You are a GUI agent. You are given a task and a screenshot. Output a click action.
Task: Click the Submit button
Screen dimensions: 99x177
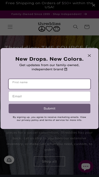(50, 109)
